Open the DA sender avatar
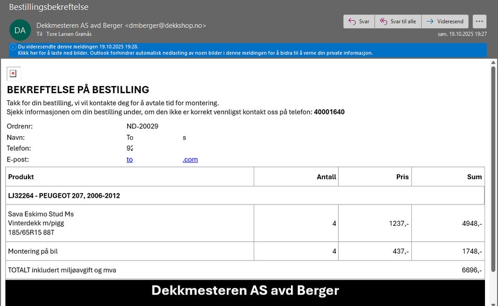 (x=20, y=30)
